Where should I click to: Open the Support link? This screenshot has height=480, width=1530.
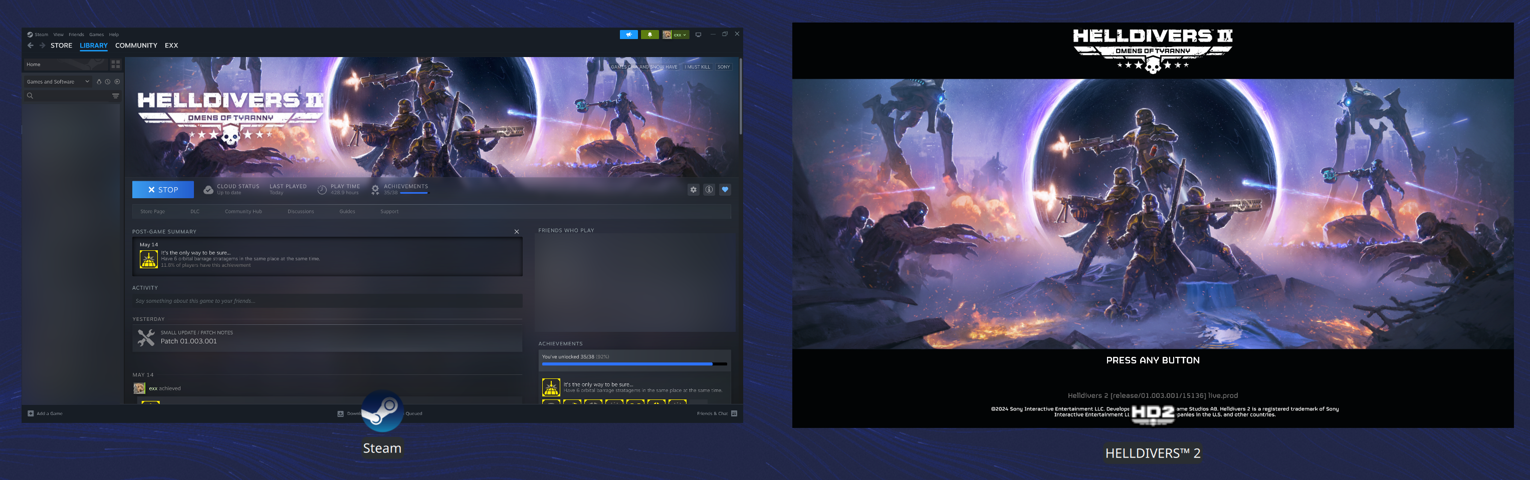[x=389, y=211]
